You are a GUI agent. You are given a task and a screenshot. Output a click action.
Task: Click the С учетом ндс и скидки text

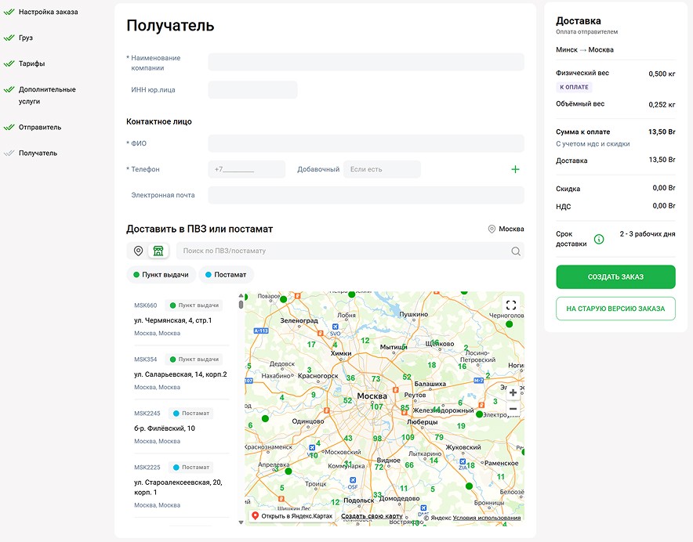(593, 143)
